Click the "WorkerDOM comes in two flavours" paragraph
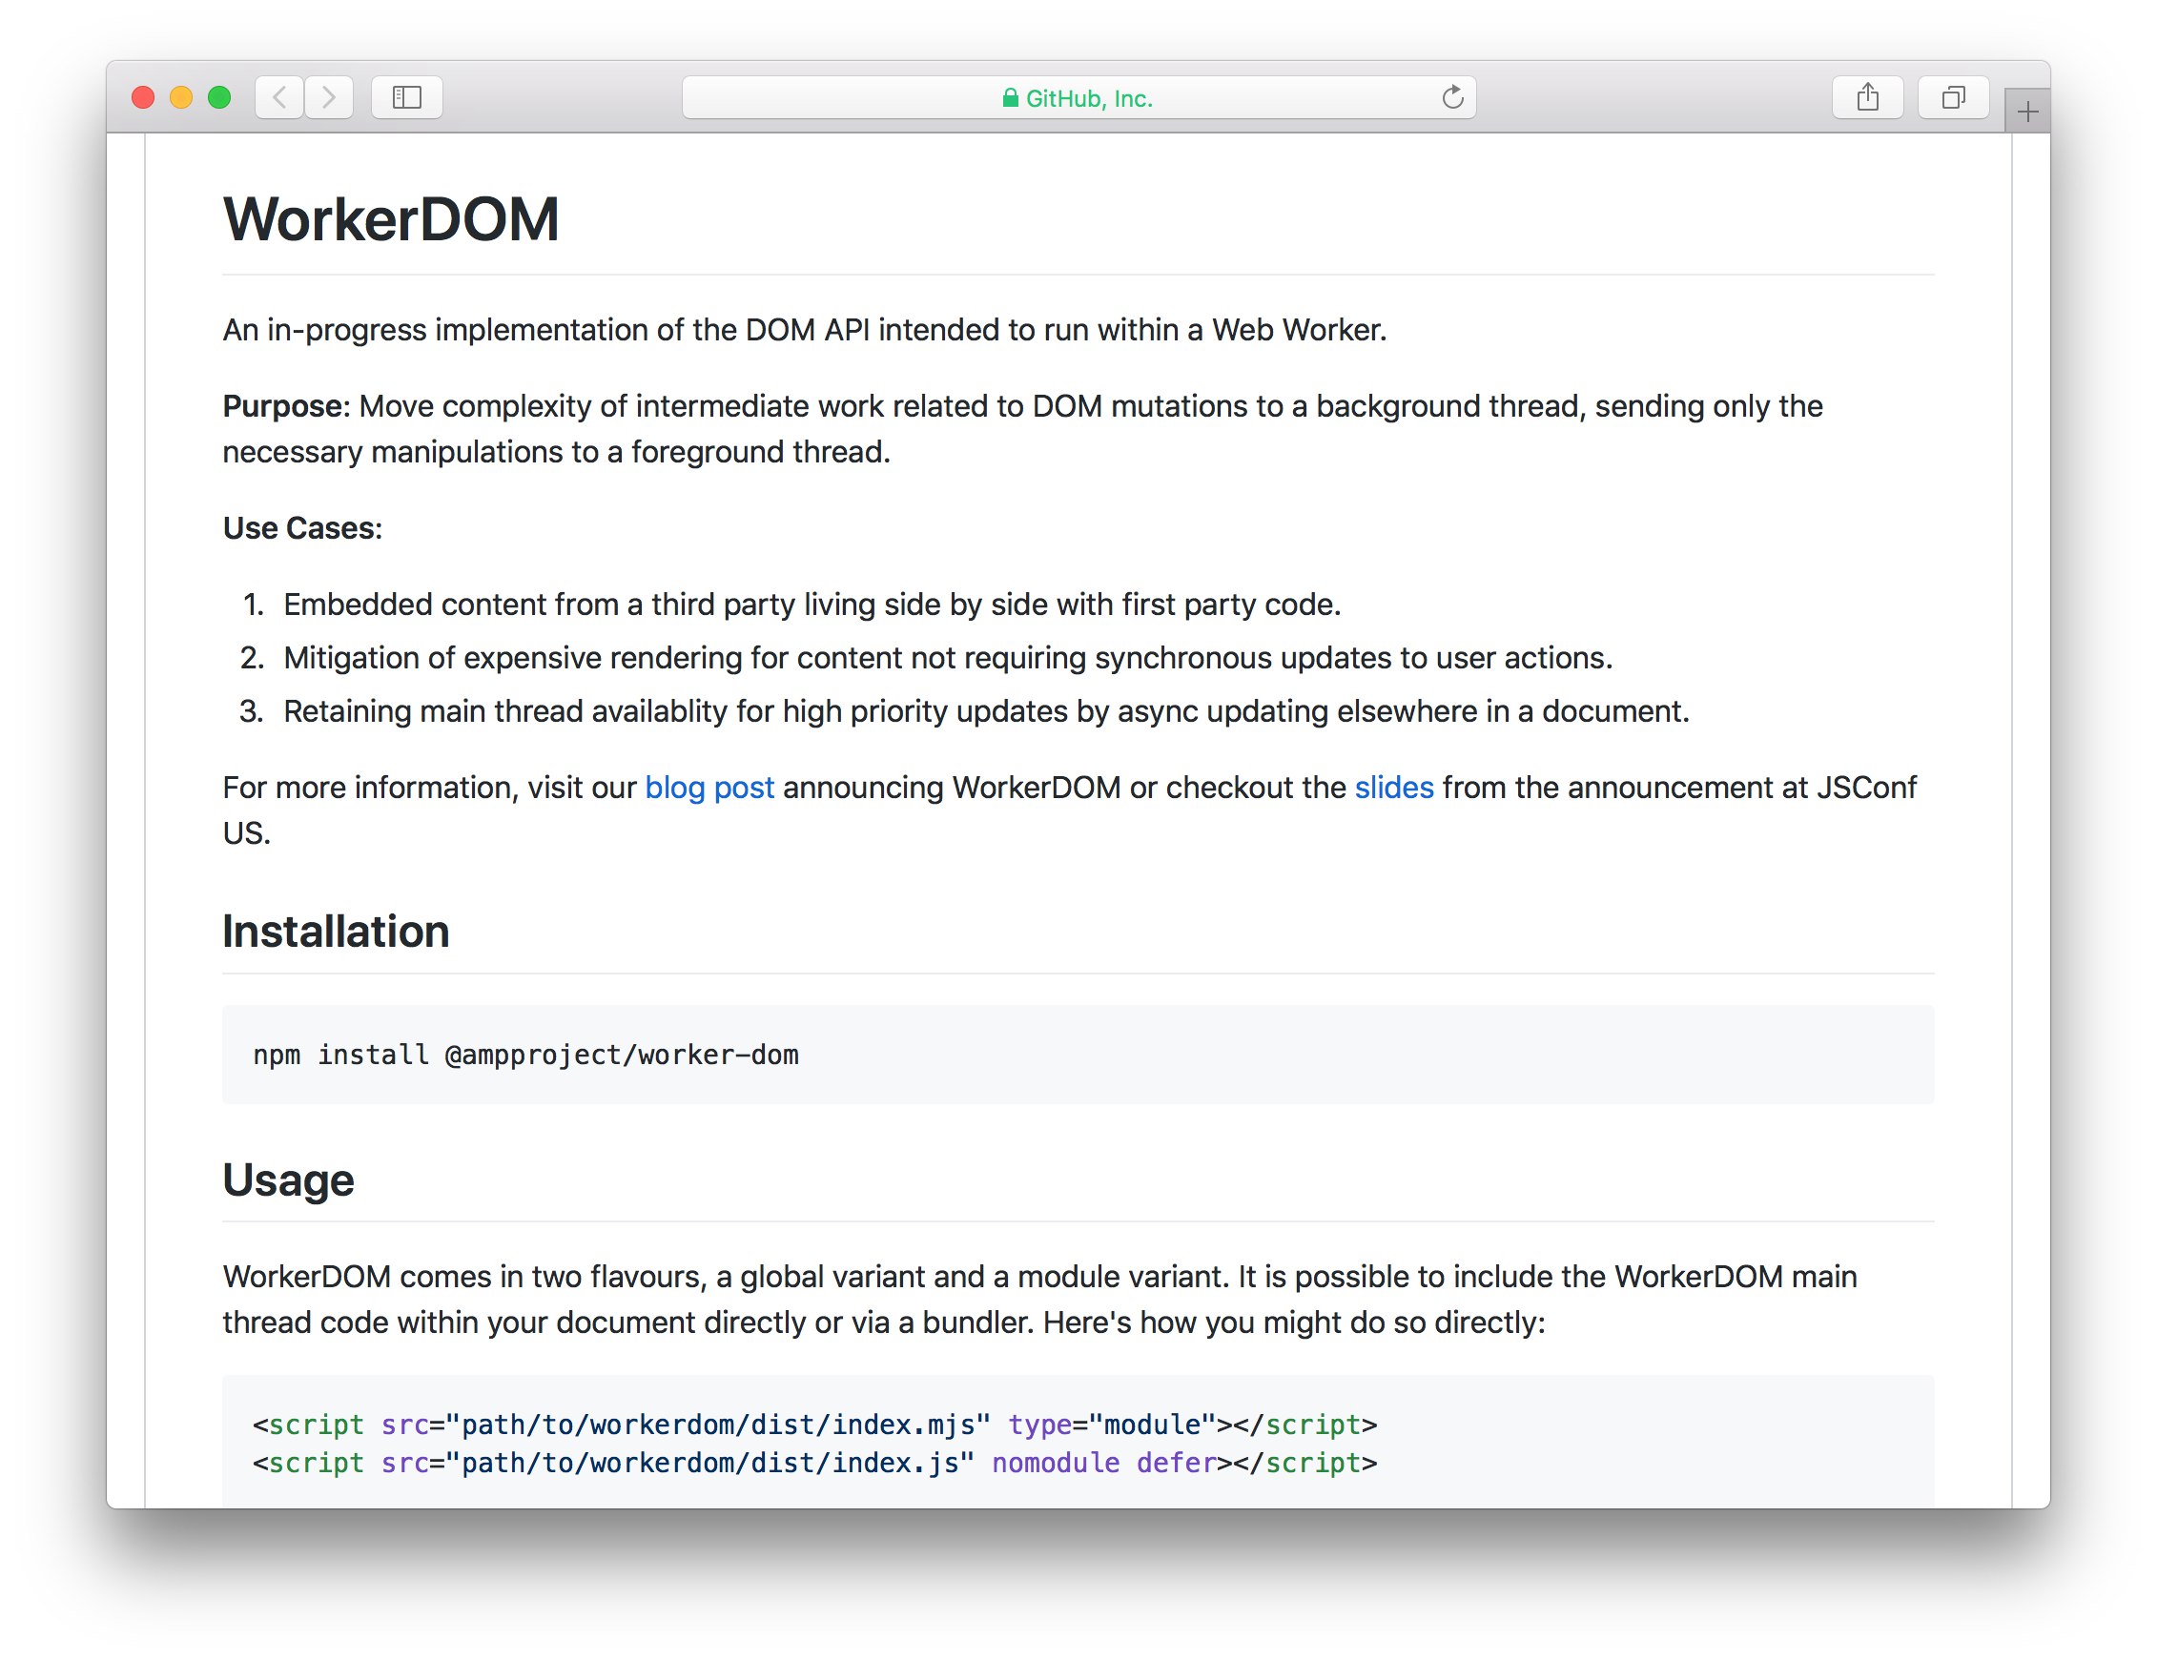 pos(1040,1300)
